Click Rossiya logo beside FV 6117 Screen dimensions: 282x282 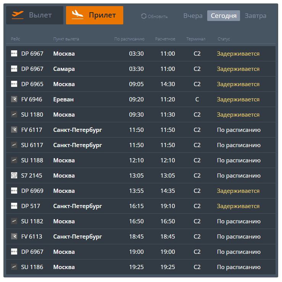[x=14, y=130]
